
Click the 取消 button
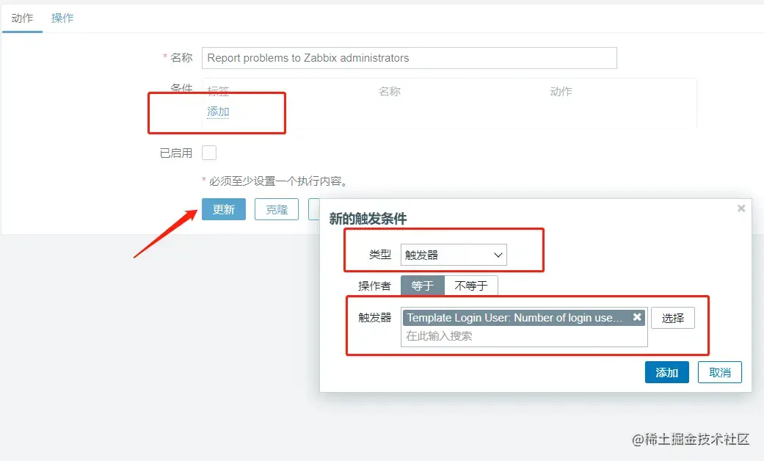pos(720,372)
